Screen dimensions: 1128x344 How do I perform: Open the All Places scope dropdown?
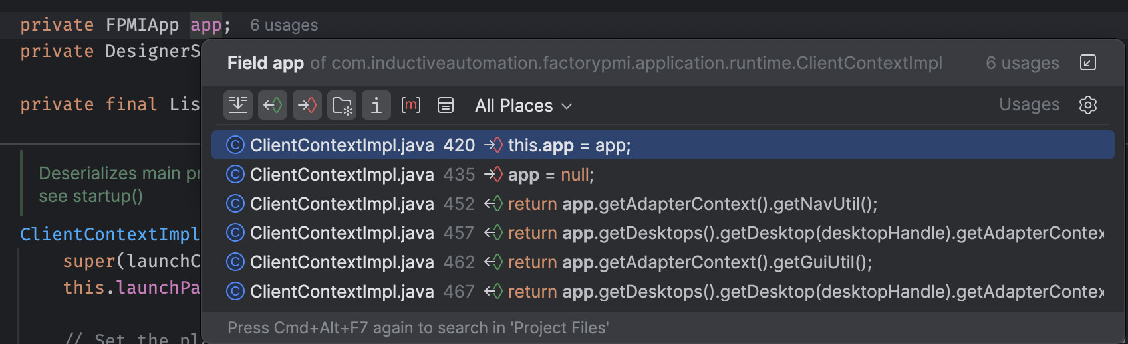coord(523,106)
